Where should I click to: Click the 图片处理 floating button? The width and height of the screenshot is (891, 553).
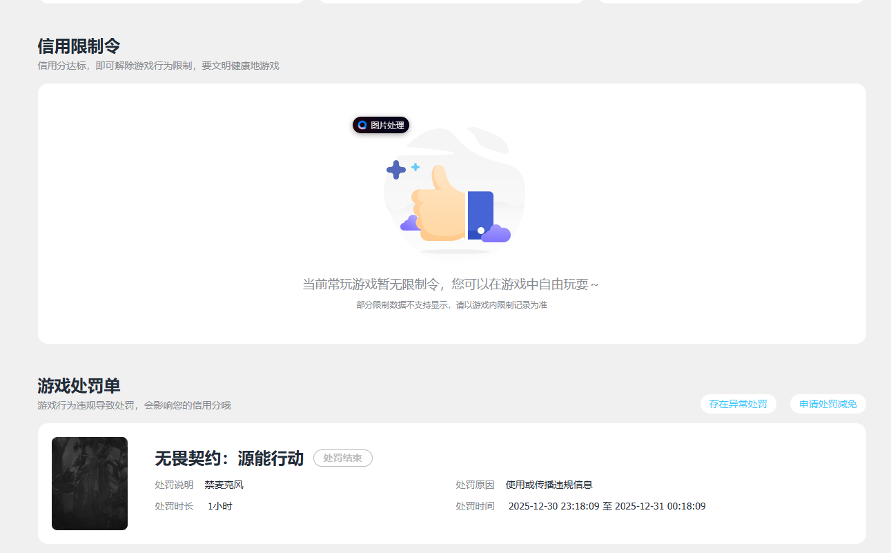(381, 125)
